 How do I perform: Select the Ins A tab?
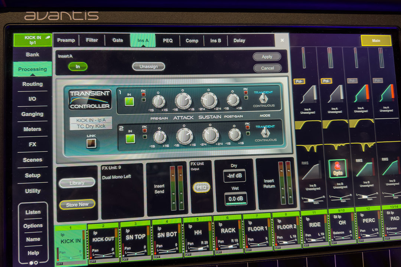pos(143,40)
